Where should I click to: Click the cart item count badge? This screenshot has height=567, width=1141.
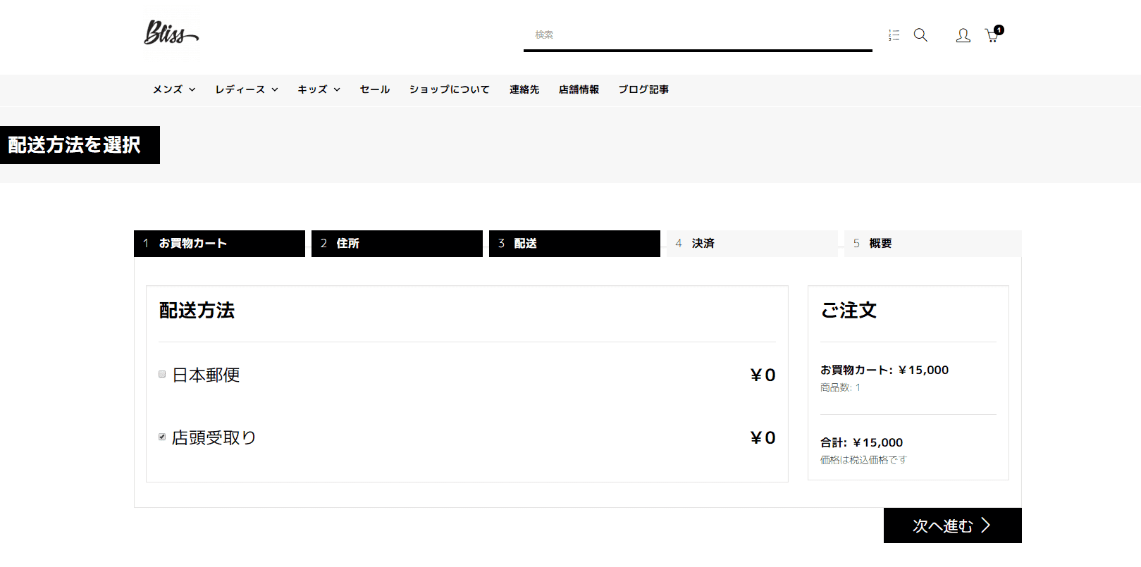tap(999, 30)
